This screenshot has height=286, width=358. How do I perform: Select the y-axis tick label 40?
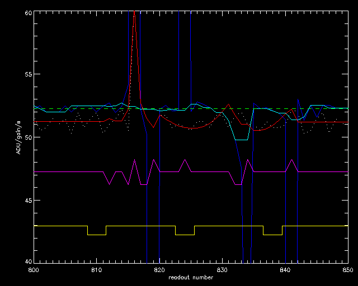click(x=28, y=261)
